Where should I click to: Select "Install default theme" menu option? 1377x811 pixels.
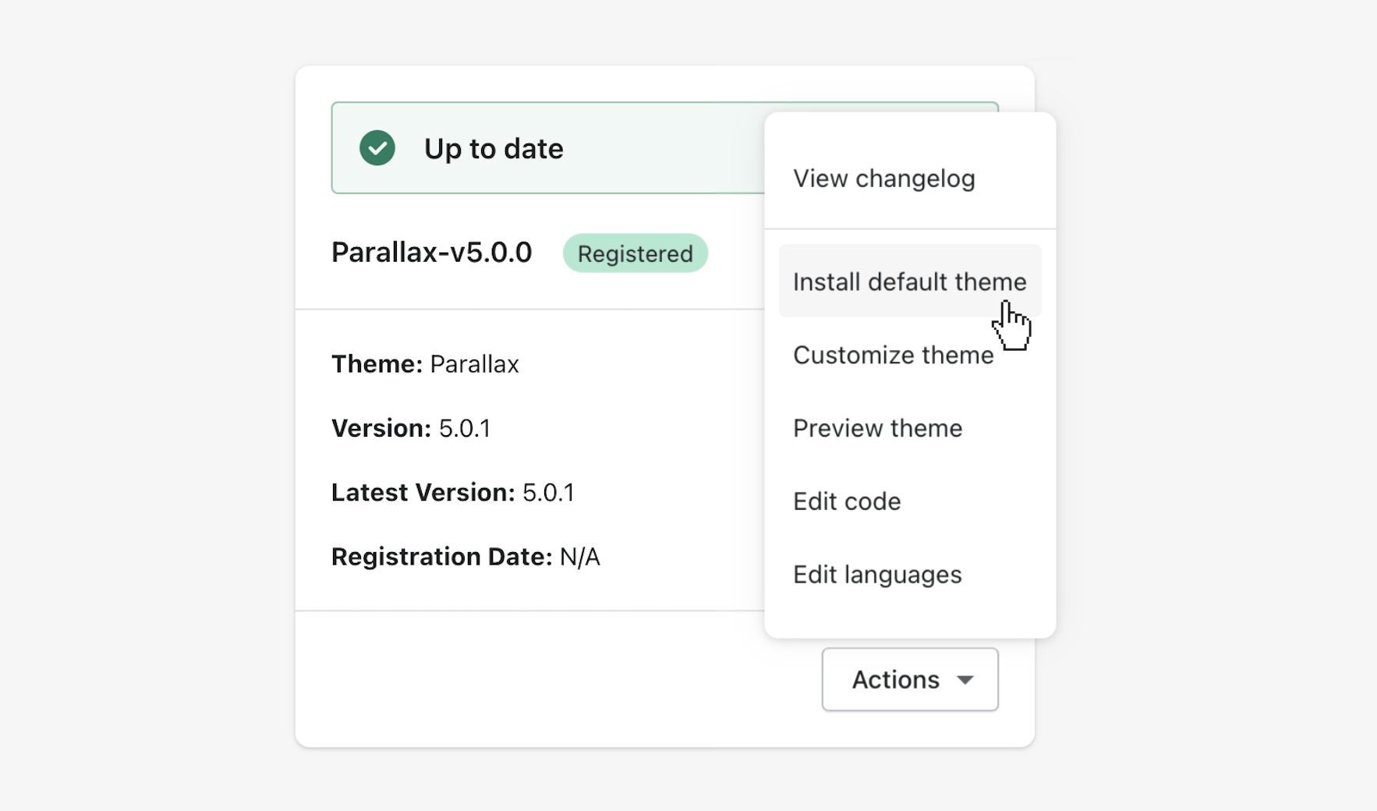[x=908, y=282]
